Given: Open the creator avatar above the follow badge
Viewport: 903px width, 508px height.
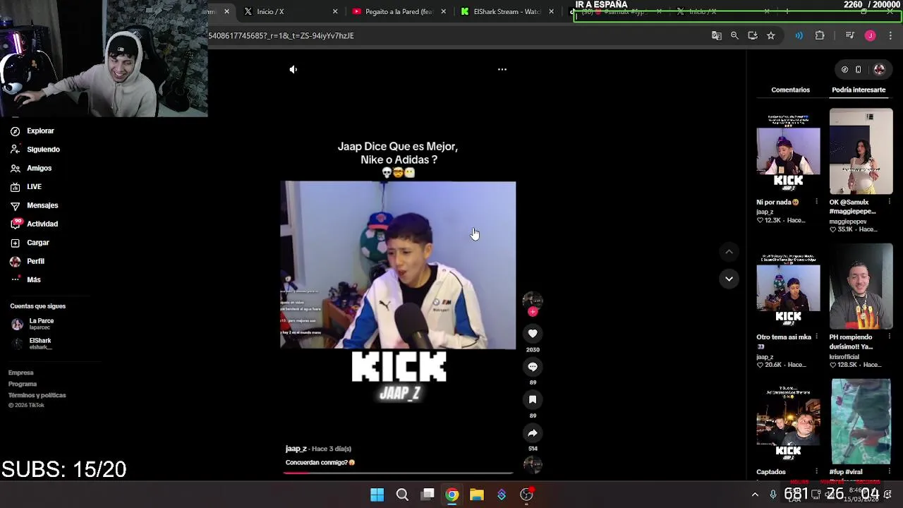Looking at the screenshot, I should tap(533, 299).
